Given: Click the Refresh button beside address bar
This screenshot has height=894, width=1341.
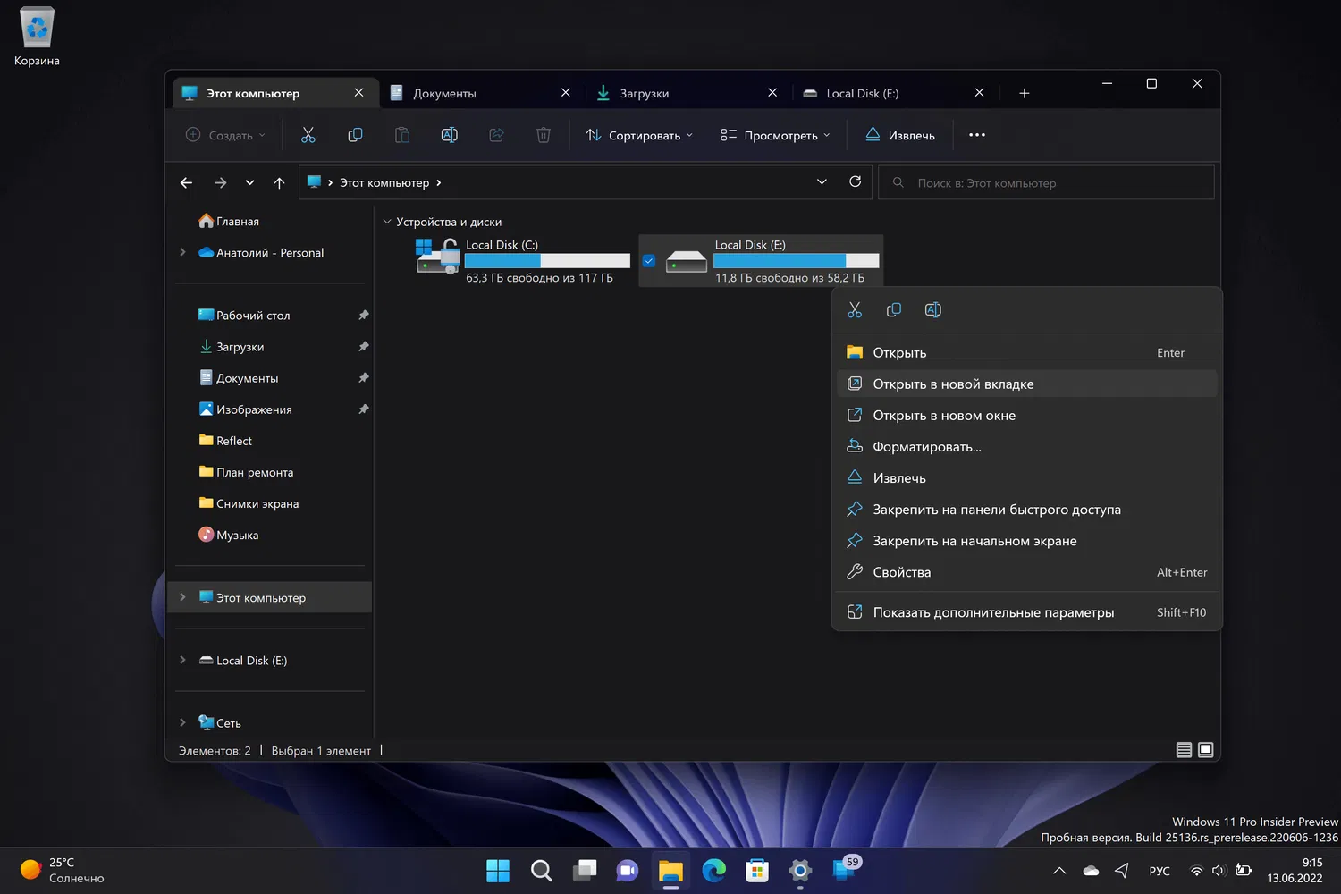Looking at the screenshot, I should 855,182.
